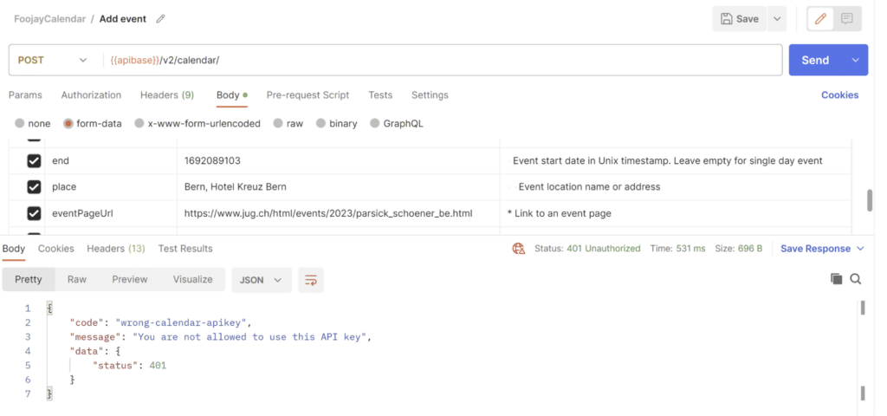Open the Authorization tab
Screen dimensions: 887x416
coord(91,95)
